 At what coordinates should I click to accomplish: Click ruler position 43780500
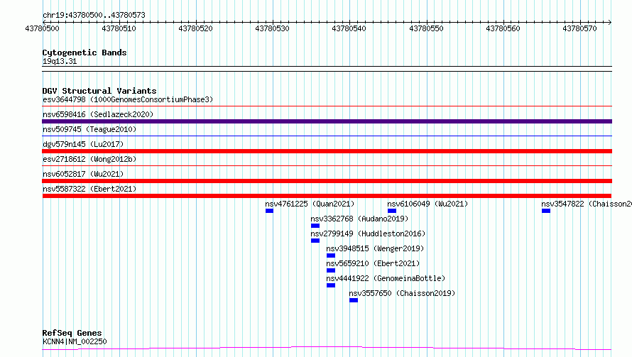[x=43, y=28]
